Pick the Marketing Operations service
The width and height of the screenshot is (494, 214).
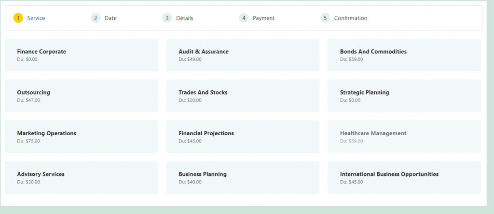pyautogui.click(x=82, y=137)
